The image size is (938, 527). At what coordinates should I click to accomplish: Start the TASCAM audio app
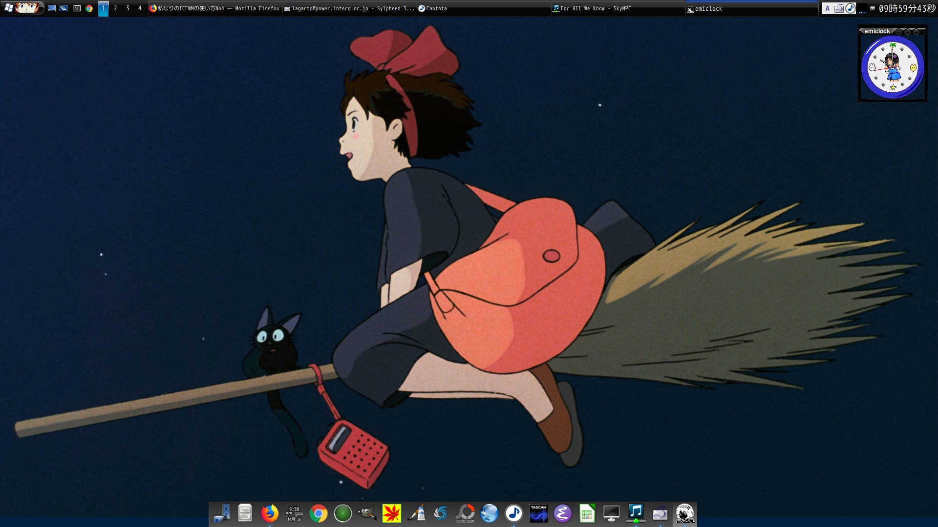[538, 513]
